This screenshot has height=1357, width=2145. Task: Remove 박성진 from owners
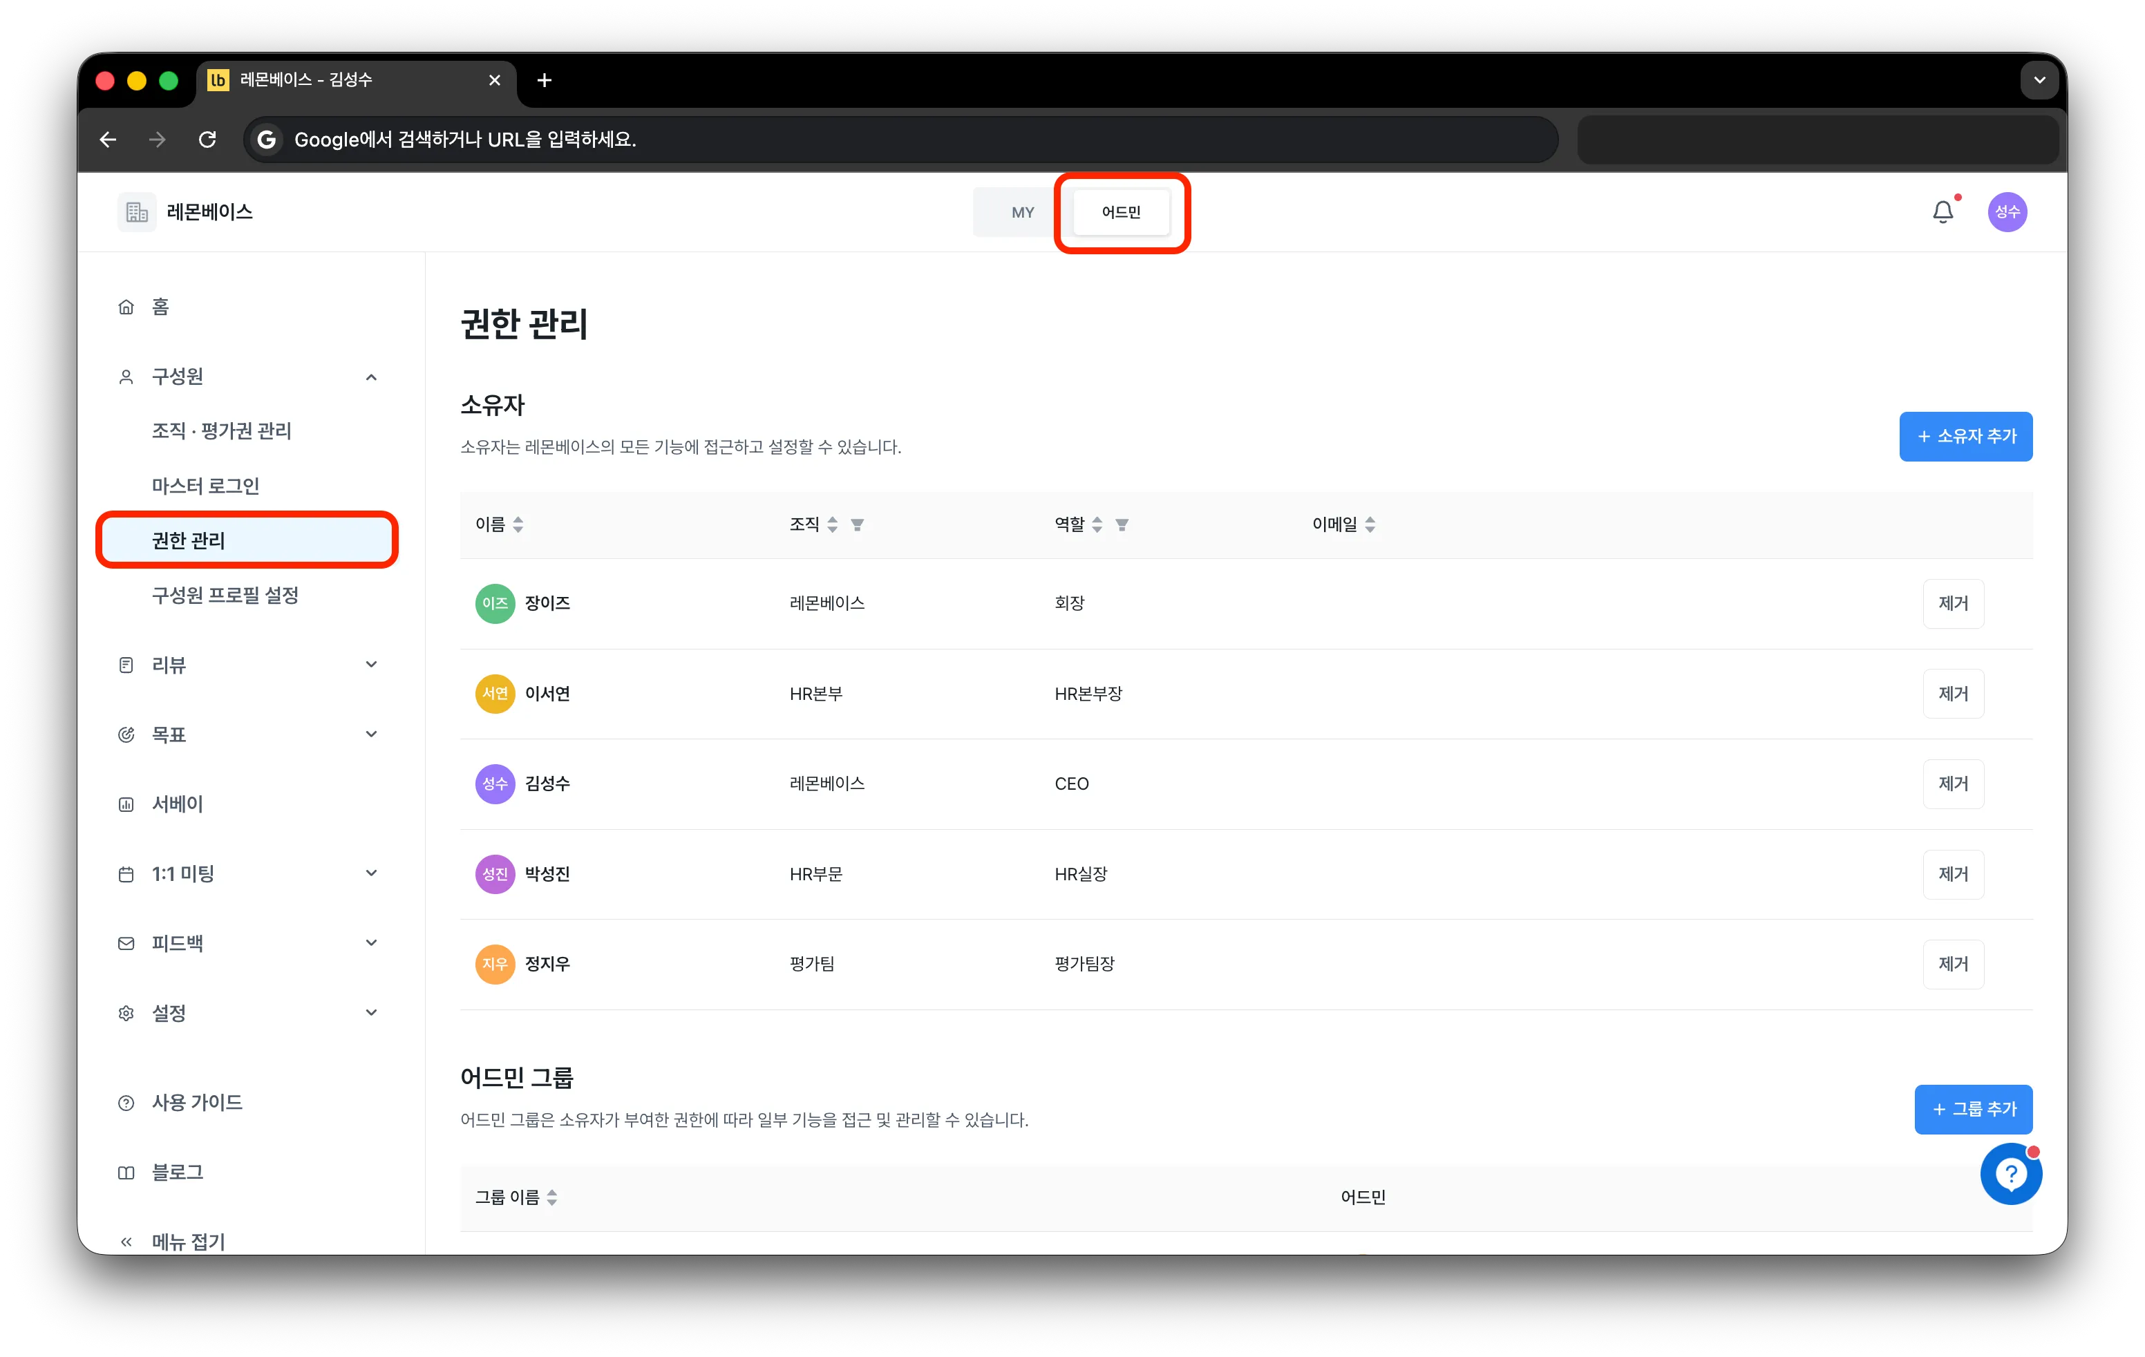coord(1953,875)
